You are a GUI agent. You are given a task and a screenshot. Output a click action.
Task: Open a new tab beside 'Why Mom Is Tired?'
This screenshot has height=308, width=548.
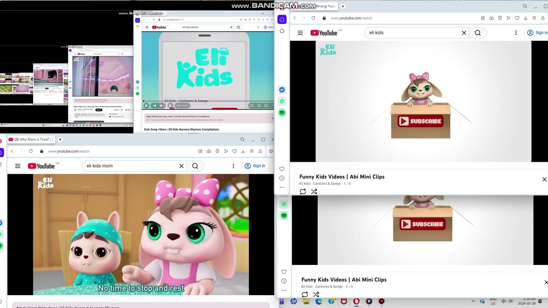point(60,139)
